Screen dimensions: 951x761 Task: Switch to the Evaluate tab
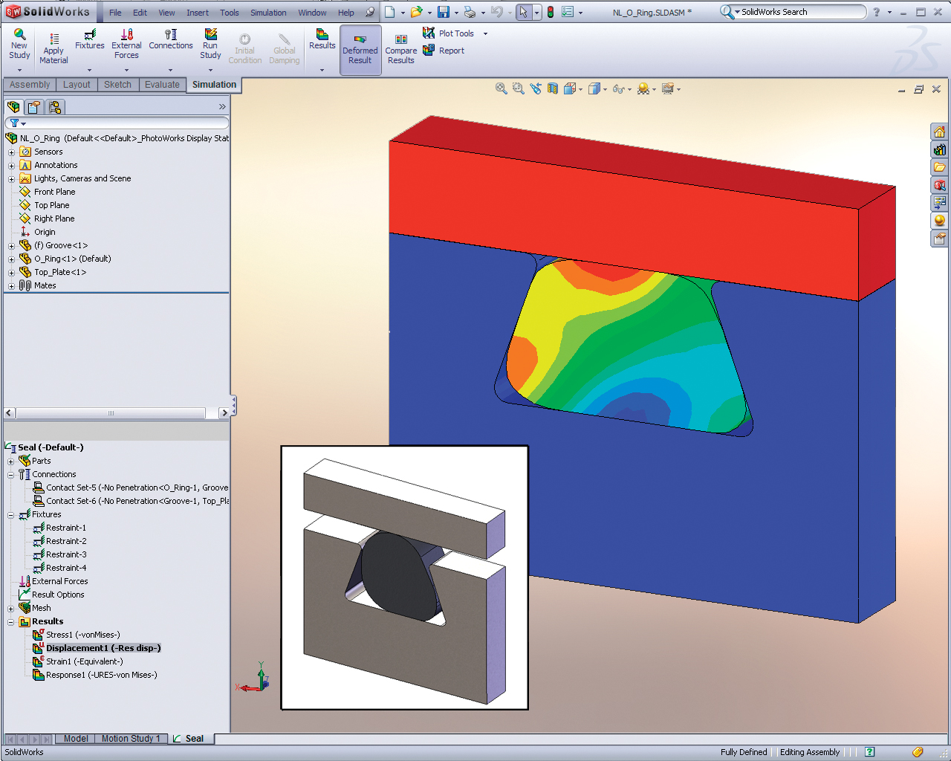[x=162, y=85]
